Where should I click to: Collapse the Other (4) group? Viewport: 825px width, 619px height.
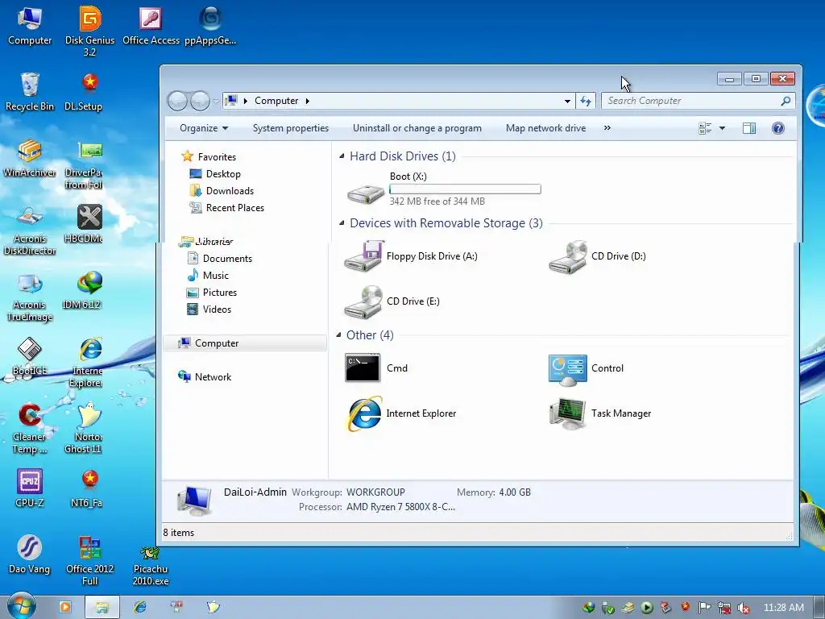point(338,335)
